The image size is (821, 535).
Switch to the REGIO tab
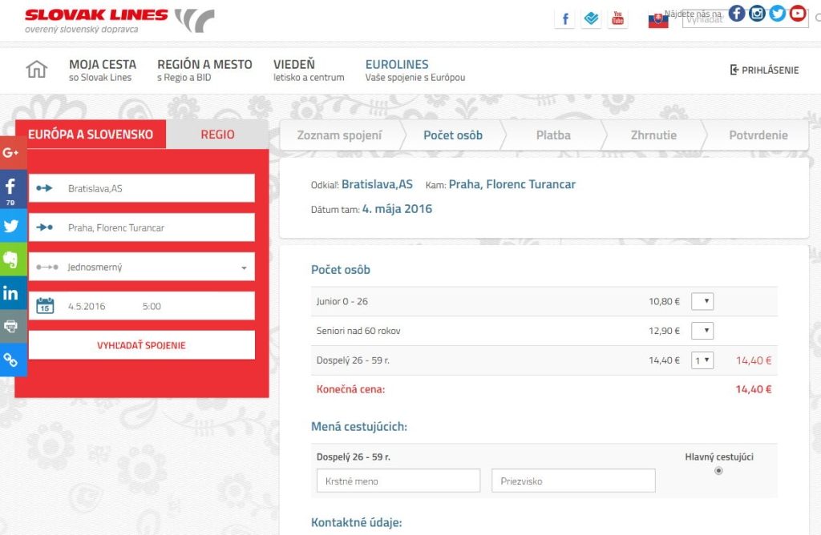click(x=217, y=135)
